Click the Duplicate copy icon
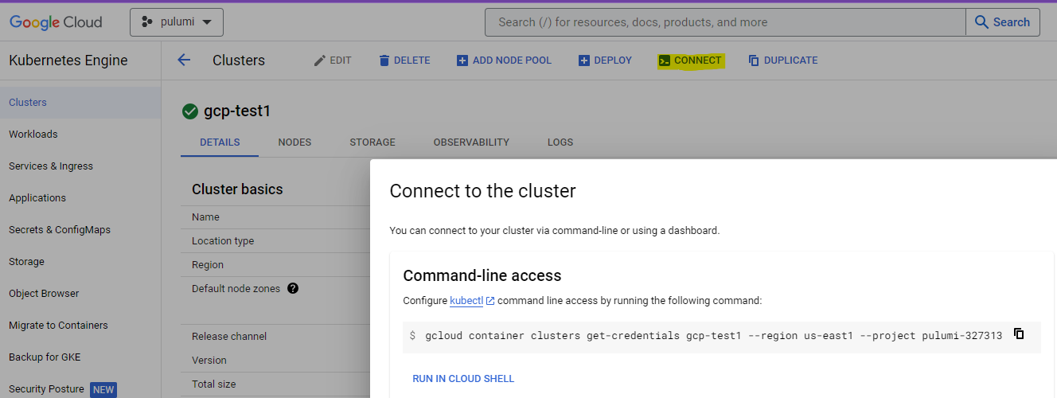This screenshot has height=398, width=1057. click(754, 60)
